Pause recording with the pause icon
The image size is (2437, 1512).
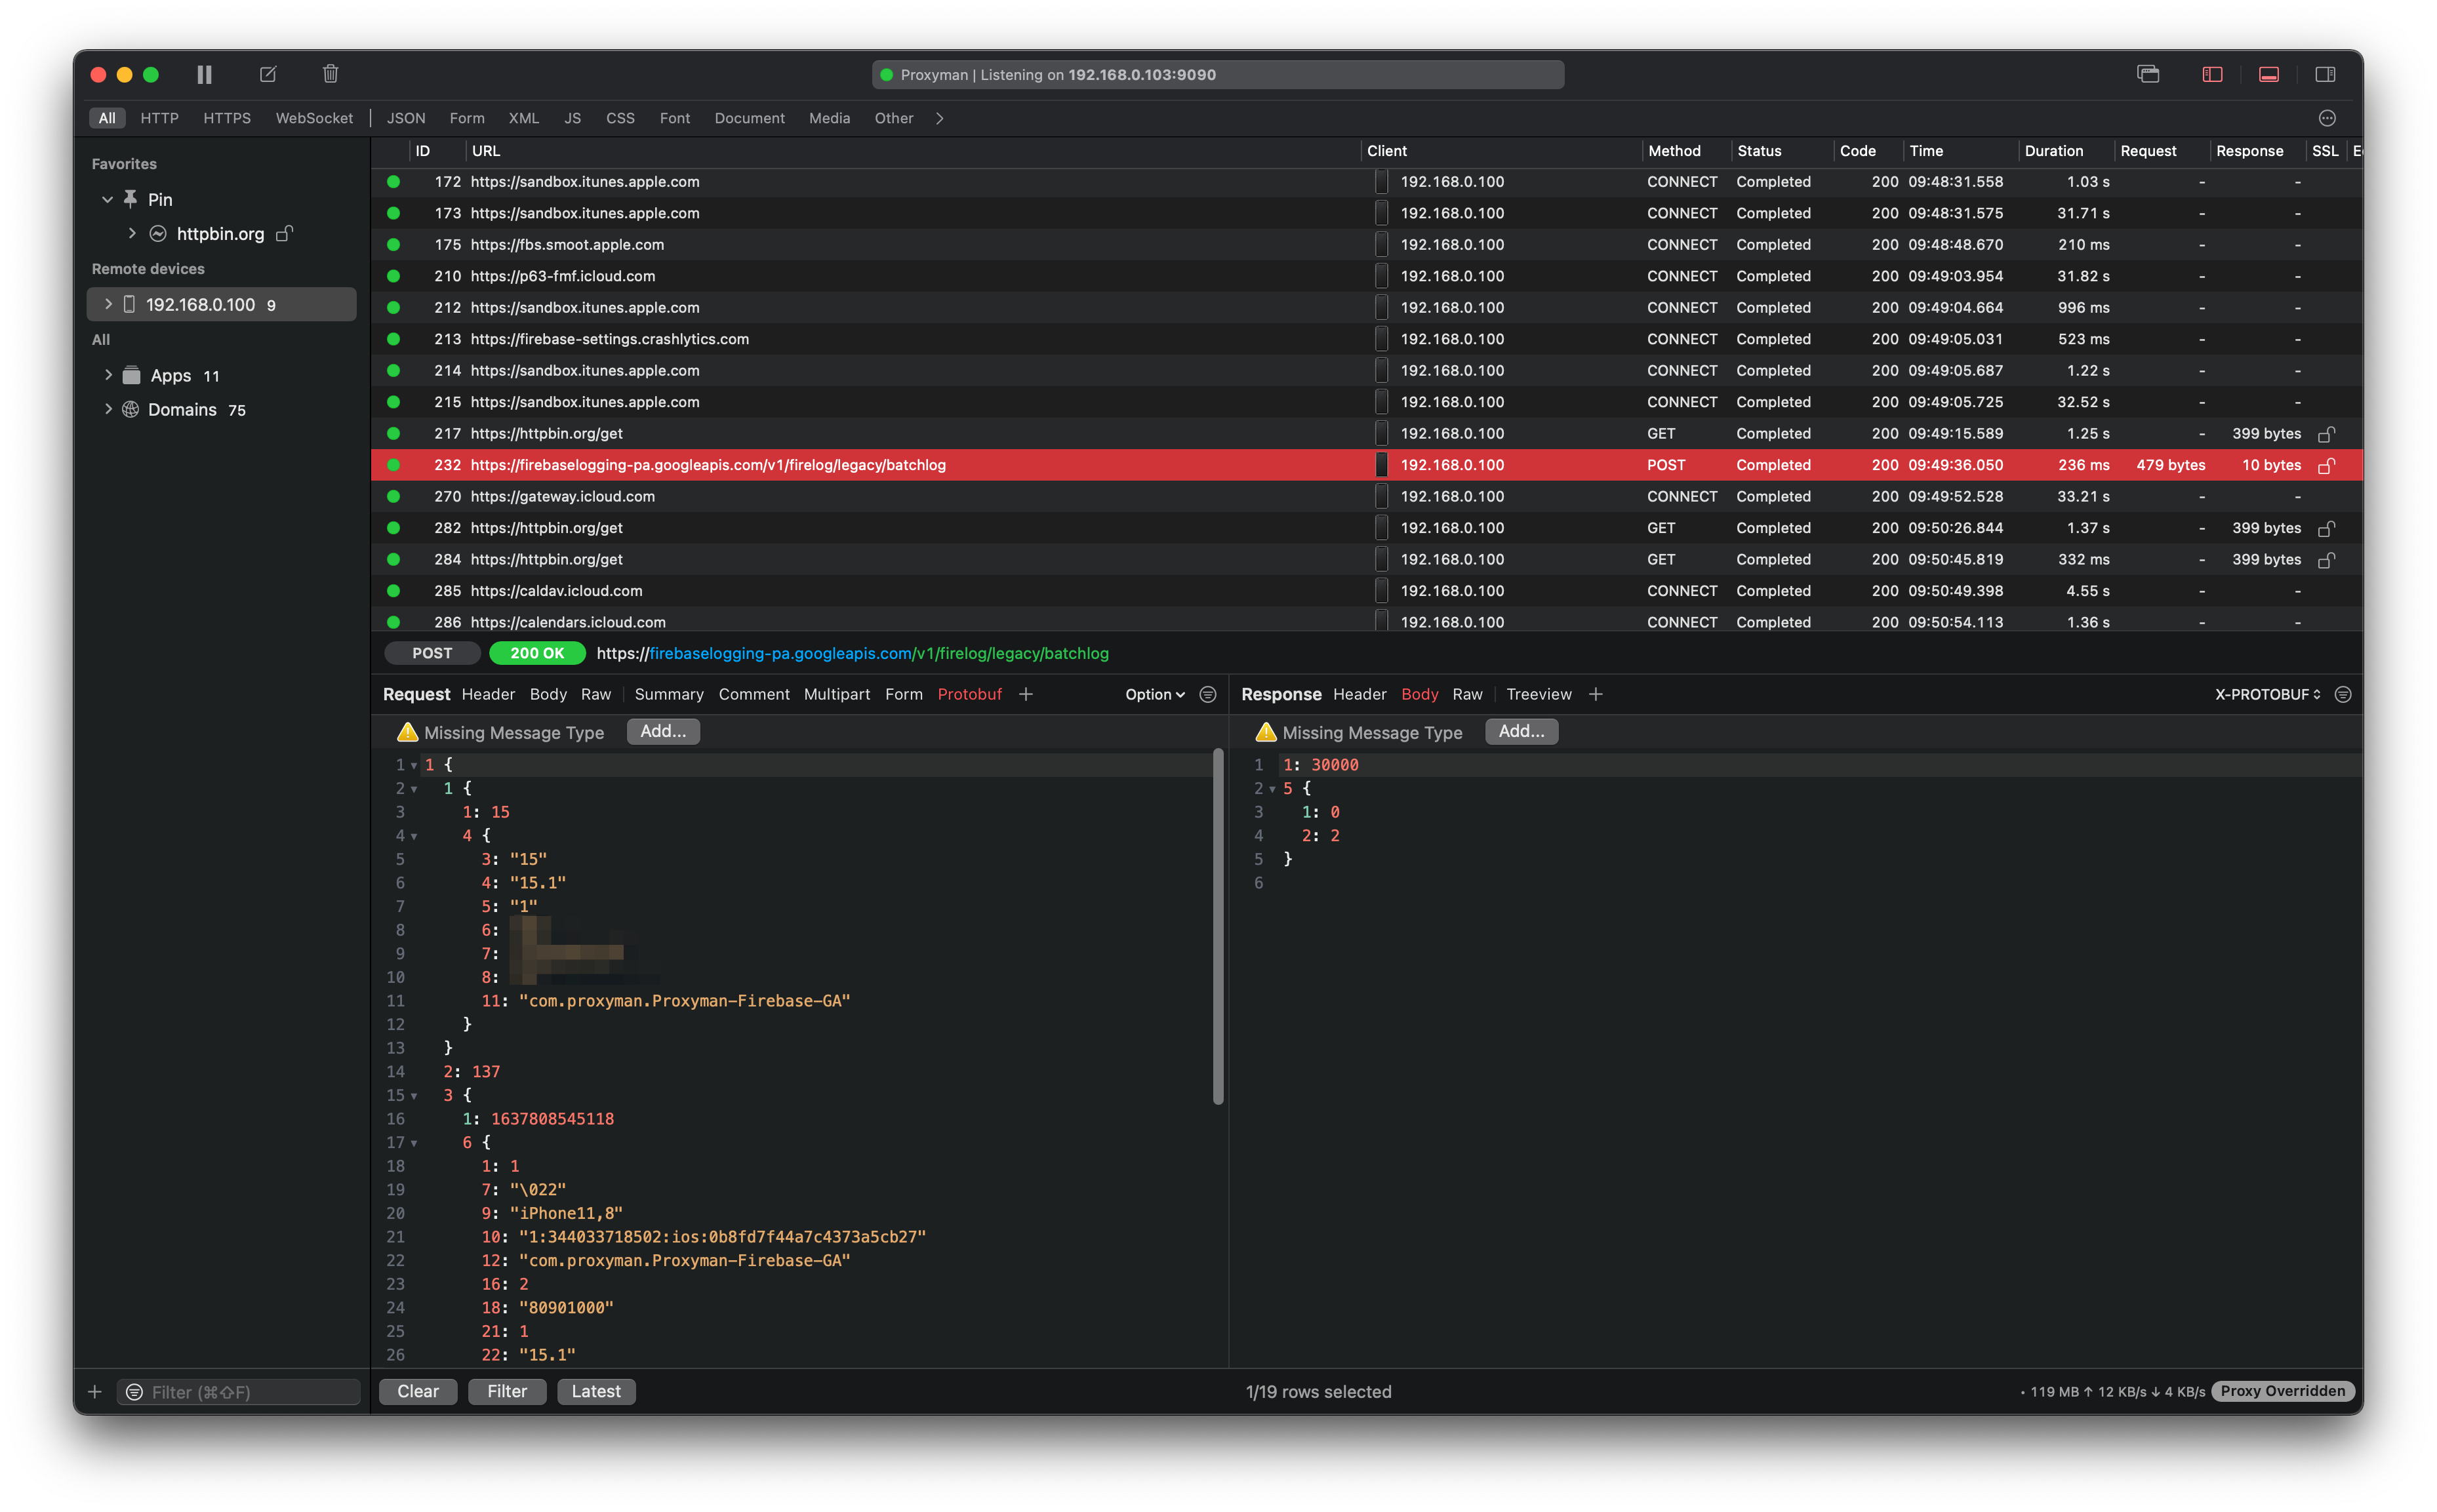(x=204, y=74)
